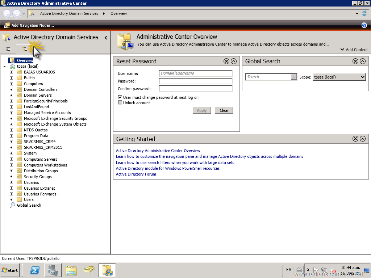Open the Active Directory Forum link
Image resolution: width=371 pixels, height=278 pixels.
(x=136, y=174)
